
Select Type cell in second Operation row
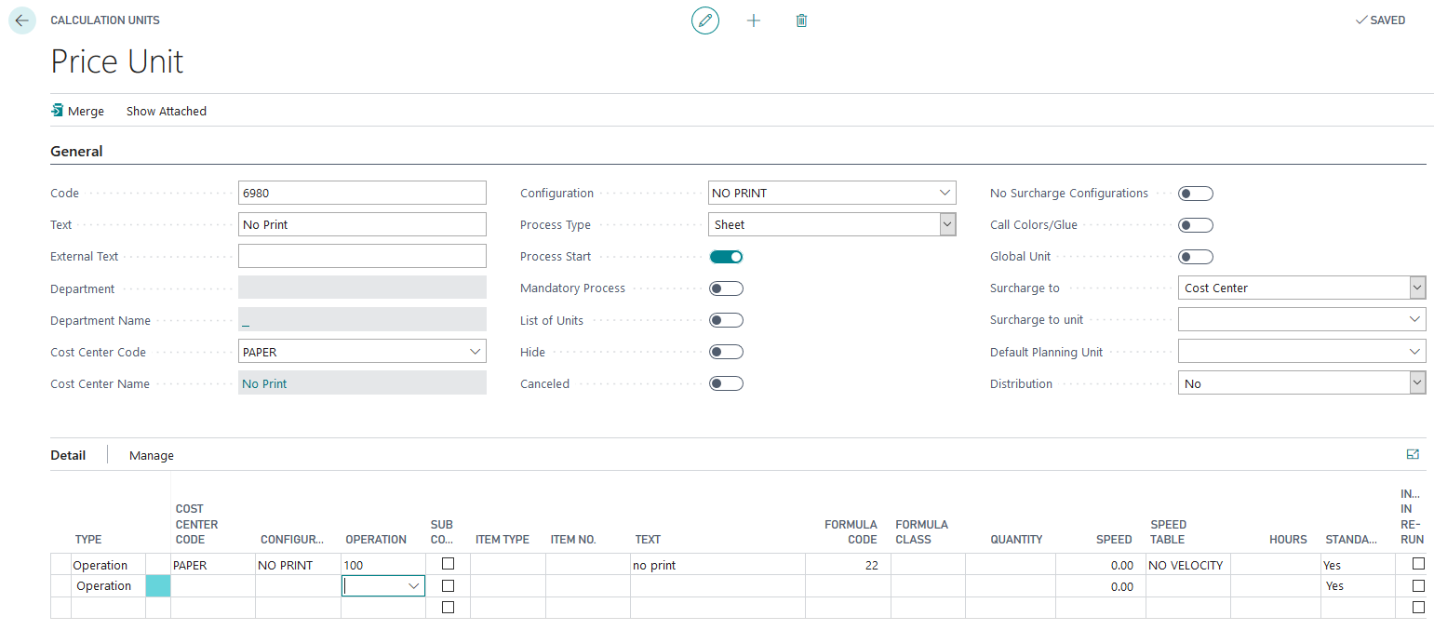109,586
